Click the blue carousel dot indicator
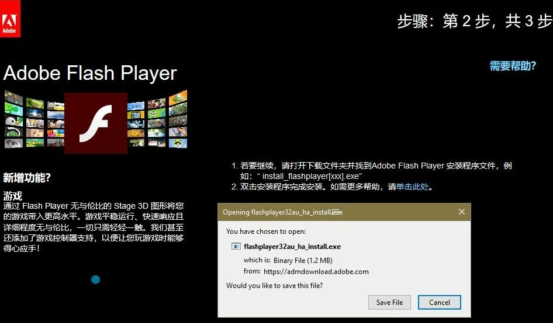Image resolution: width=553 pixels, height=323 pixels. click(x=95, y=279)
